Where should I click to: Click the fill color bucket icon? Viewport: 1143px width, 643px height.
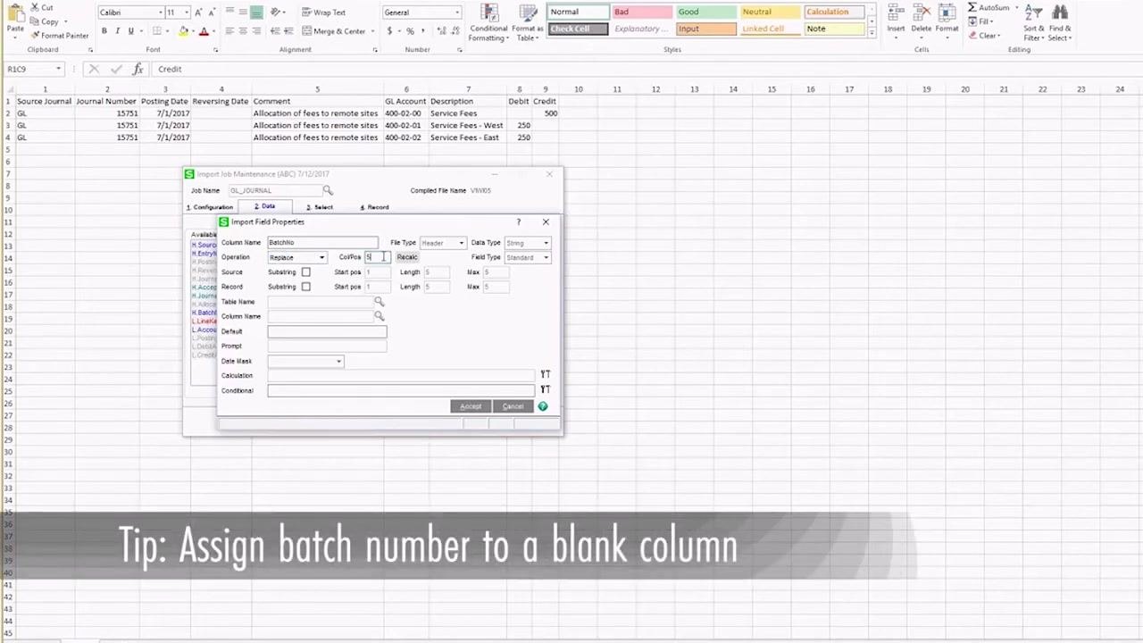(183, 31)
